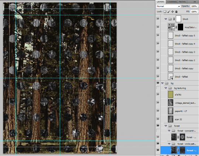Screen dimensions: 199x156
Task: Click the Opacity 100% field
Action: point(194,6)
